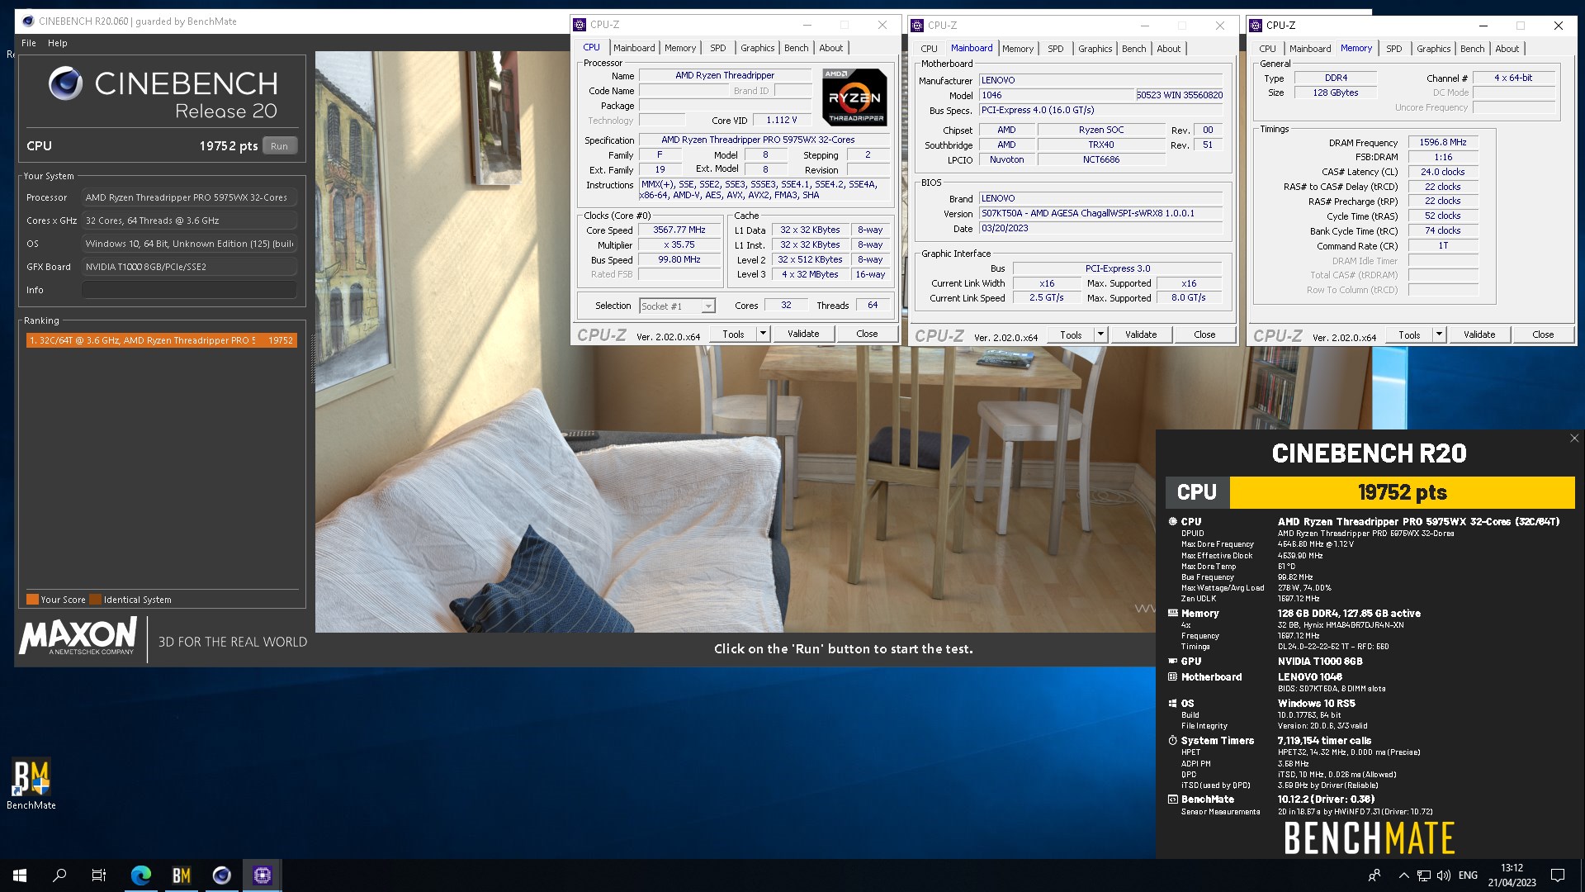Click the BIOS Version field in Mainboard window
Screen dimensions: 1585x892
[x=1100, y=213]
